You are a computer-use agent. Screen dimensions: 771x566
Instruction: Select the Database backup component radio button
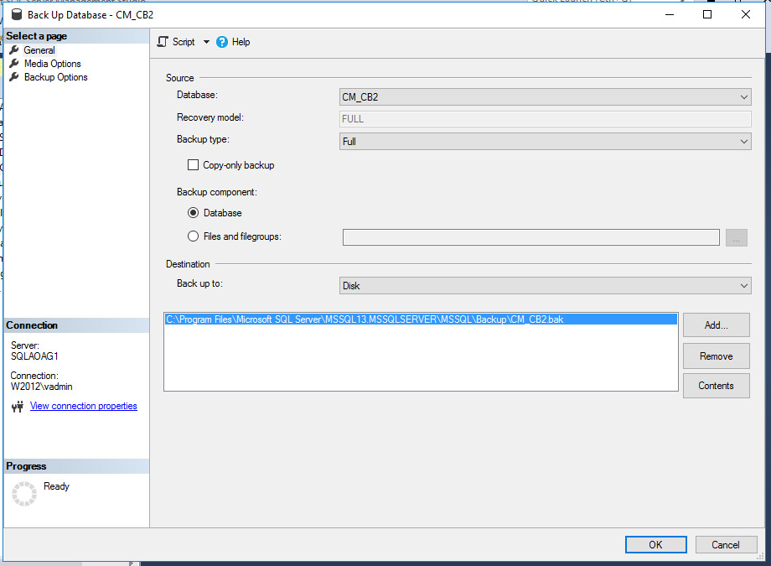tap(194, 213)
